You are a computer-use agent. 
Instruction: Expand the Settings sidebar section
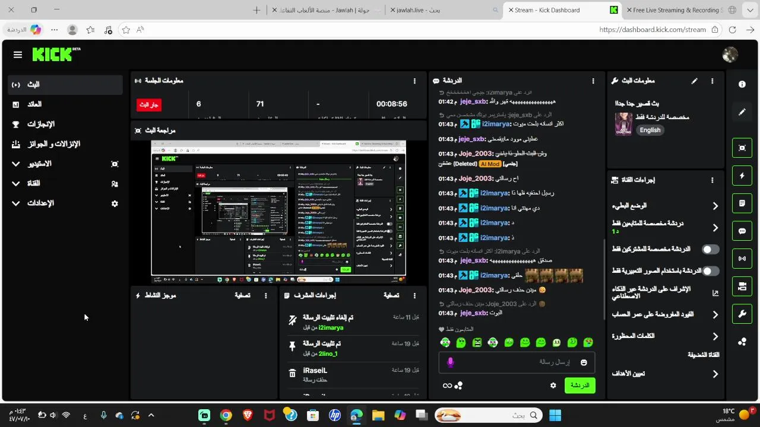(16, 203)
